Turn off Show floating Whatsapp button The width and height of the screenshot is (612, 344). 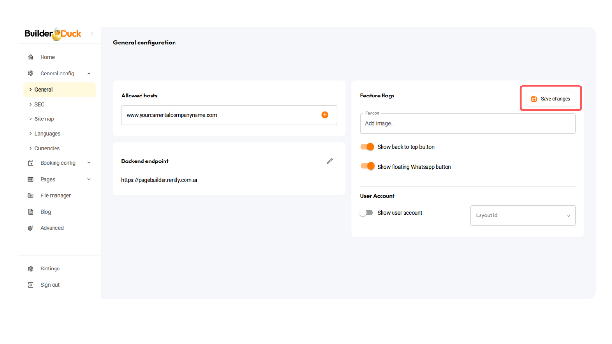[x=367, y=166]
